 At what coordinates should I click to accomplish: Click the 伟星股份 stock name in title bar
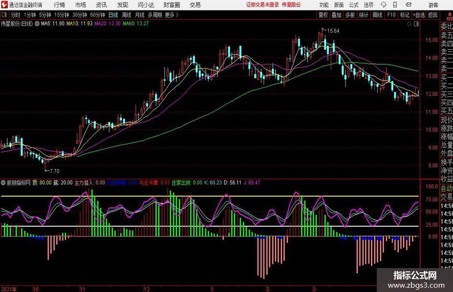click(x=291, y=5)
